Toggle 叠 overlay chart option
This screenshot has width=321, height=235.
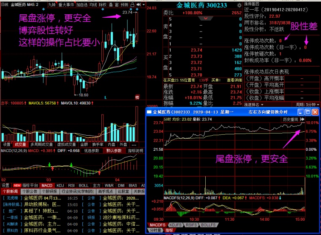[x=111, y=5]
